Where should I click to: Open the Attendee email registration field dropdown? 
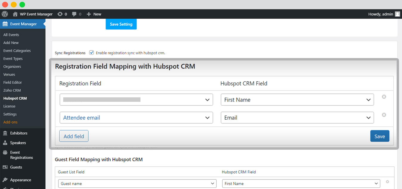point(136,118)
